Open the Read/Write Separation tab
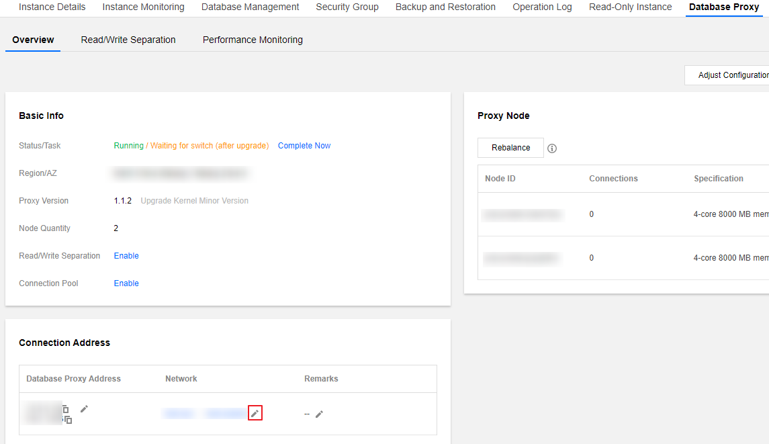This screenshot has width=769, height=444. [x=128, y=40]
